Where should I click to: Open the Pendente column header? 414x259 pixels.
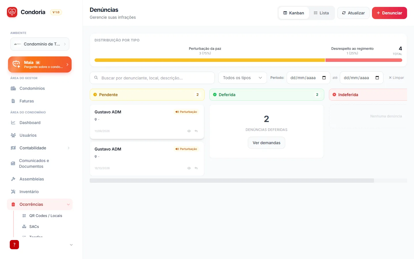coord(147,95)
